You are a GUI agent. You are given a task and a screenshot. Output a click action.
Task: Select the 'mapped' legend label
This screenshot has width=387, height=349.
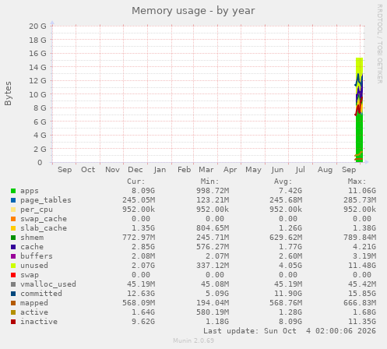point(34,303)
